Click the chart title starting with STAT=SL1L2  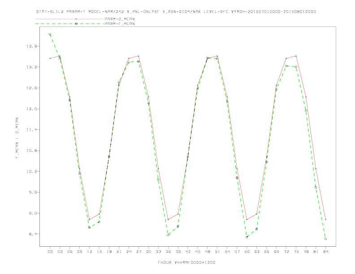[176, 12]
